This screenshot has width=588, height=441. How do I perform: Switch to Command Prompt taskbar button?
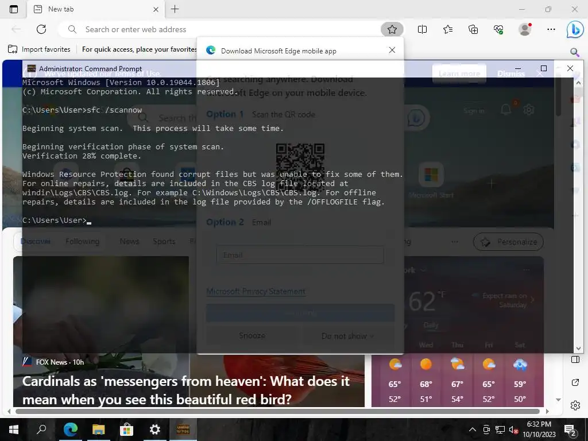(183, 430)
